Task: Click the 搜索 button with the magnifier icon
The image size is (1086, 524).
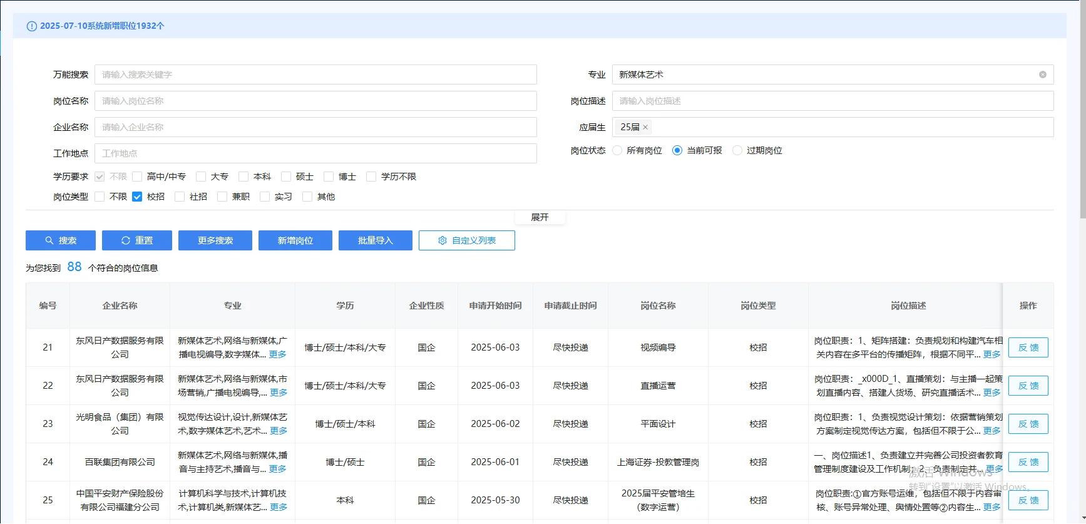Action: point(61,240)
